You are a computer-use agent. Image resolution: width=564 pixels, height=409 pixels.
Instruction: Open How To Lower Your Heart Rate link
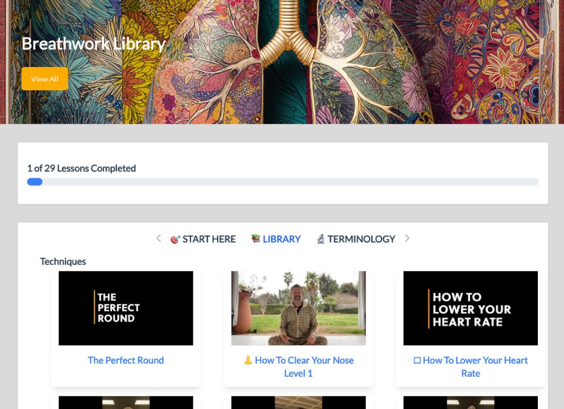[x=471, y=366]
